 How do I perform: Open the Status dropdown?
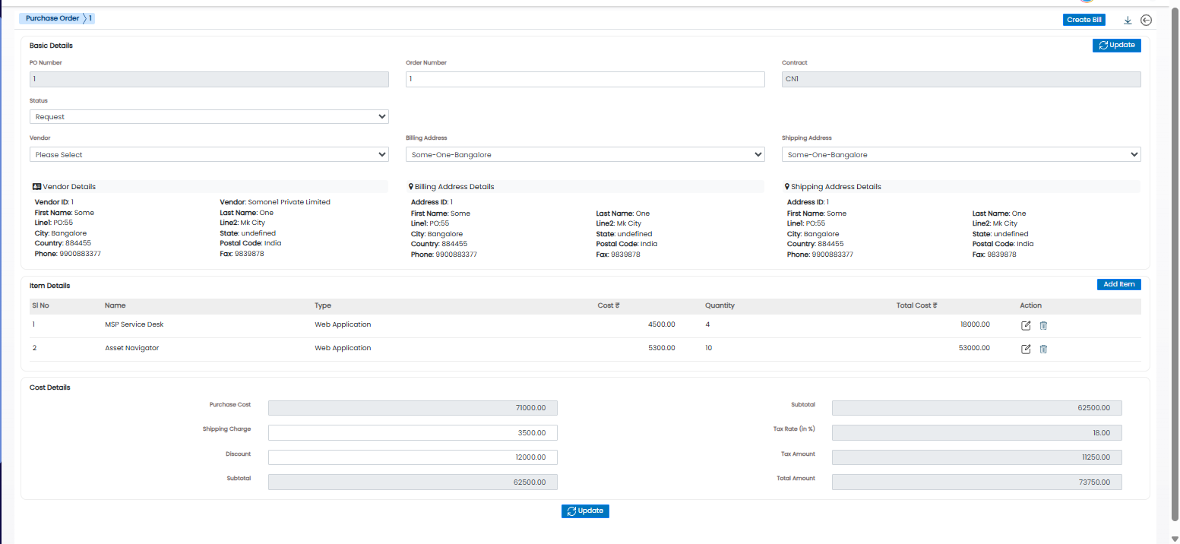click(209, 117)
